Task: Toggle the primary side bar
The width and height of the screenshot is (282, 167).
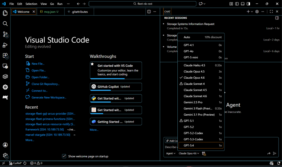Action: coord(237,4)
